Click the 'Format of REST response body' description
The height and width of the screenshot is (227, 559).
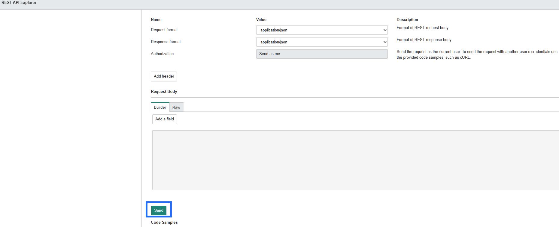424,40
